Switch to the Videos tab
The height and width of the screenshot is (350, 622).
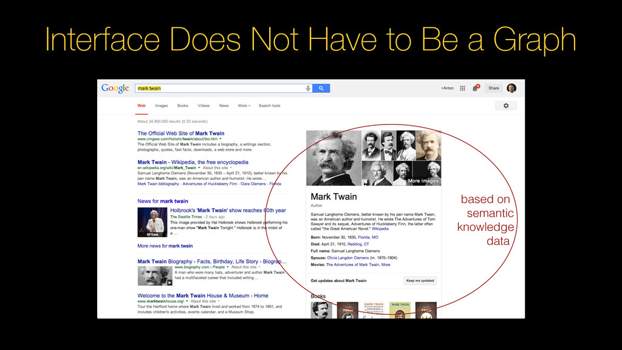(x=203, y=106)
